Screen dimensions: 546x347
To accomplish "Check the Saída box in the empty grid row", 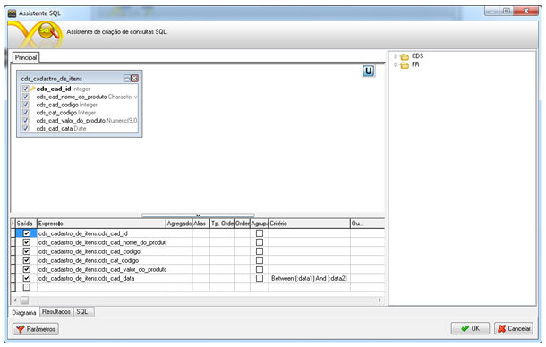I will 27,287.
